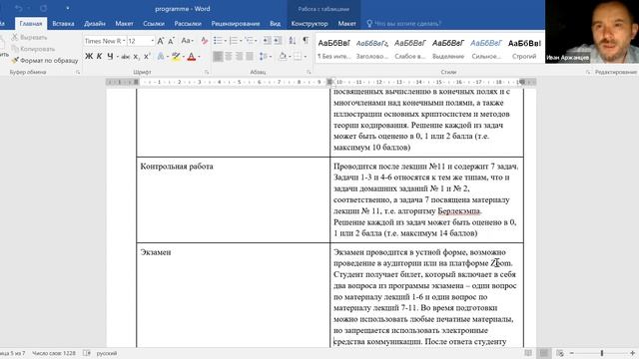Align text right
Viewport: 639px width, 359px height.
(x=239, y=57)
